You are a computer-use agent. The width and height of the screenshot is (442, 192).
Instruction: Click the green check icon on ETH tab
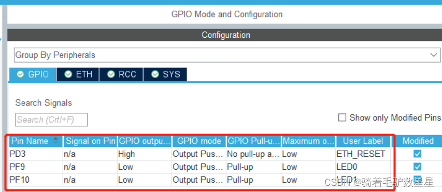[68, 75]
